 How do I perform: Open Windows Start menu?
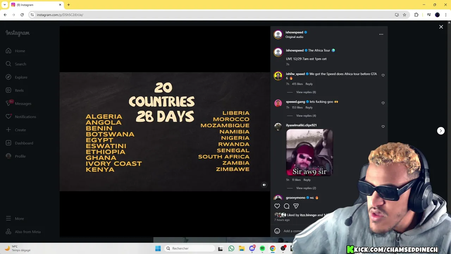158,248
